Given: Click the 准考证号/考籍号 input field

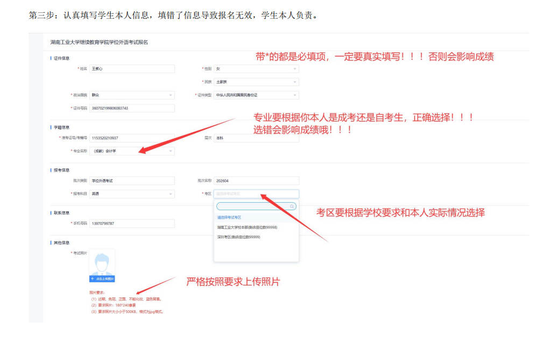Looking at the screenshot, I should pyautogui.click(x=132, y=138).
